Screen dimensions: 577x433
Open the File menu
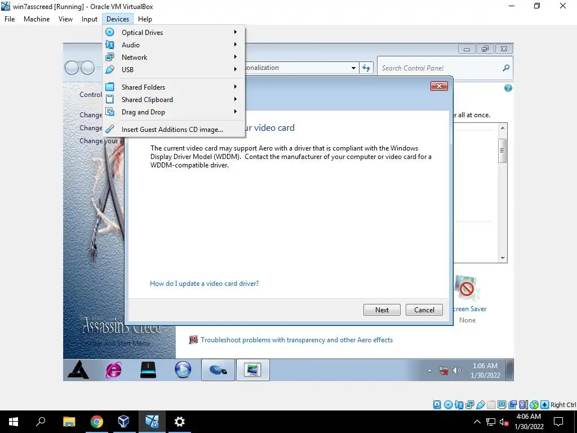pyautogui.click(x=10, y=19)
